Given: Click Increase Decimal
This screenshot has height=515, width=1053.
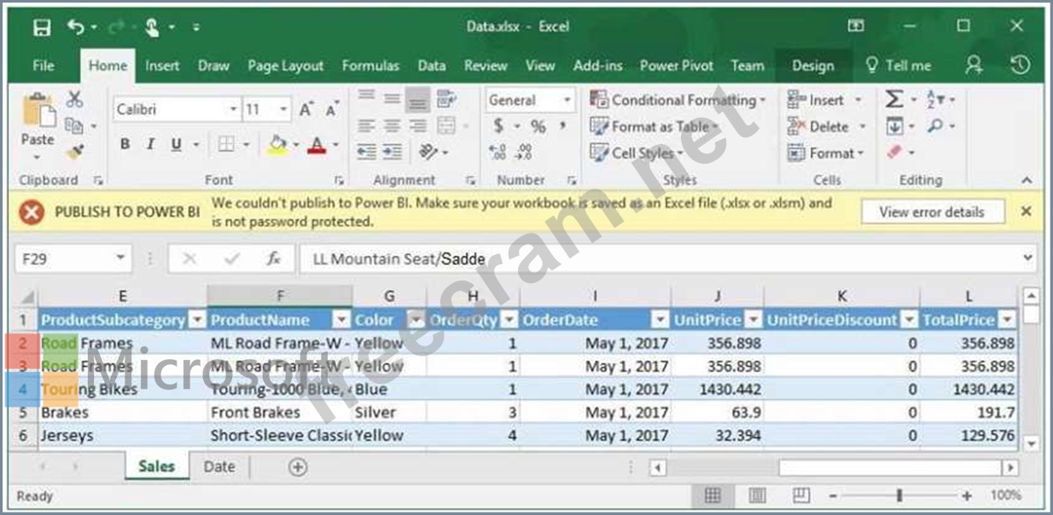Looking at the screenshot, I should click(497, 152).
